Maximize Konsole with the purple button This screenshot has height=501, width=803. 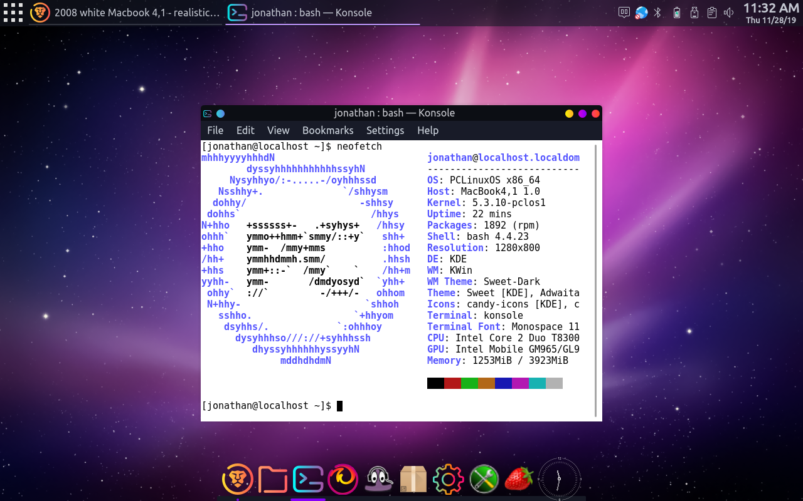click(x=582, y=113)
